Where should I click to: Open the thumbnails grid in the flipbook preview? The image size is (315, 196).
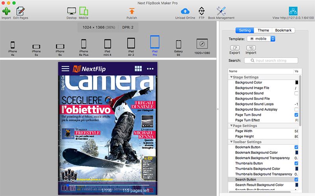138,69
